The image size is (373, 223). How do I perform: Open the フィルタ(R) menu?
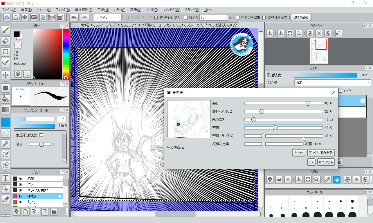tap(63, 10)
